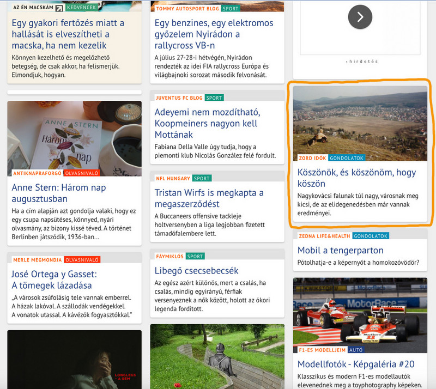Image resolution: width=436 pixels, height=389 pixels.
Task: Open the TOMMY AUTOSPORT BLOG label
Action: [x=187, y=9]
